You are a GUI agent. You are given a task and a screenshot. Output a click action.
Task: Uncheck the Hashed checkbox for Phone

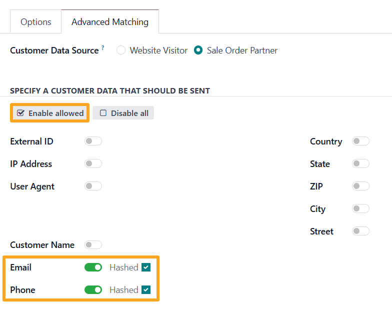(x=146, y=290)
